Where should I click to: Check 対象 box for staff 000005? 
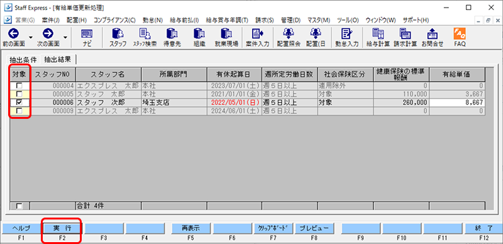click(x=19, y=94)
